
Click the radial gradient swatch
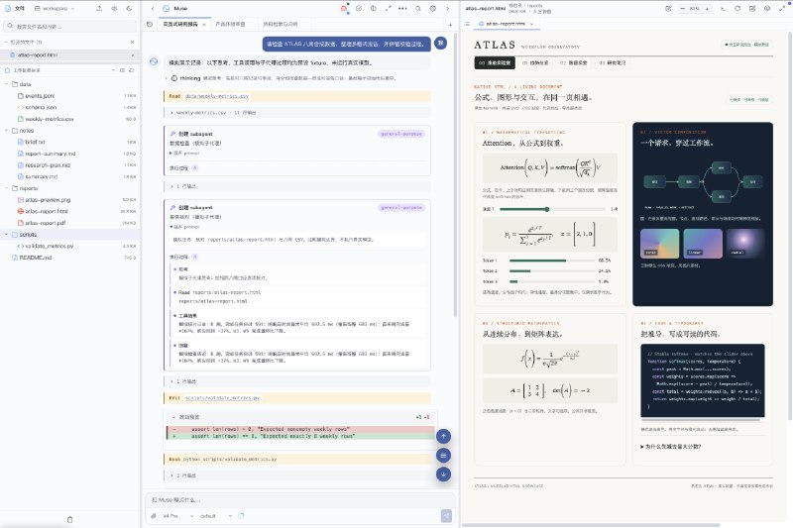point(745,244)
